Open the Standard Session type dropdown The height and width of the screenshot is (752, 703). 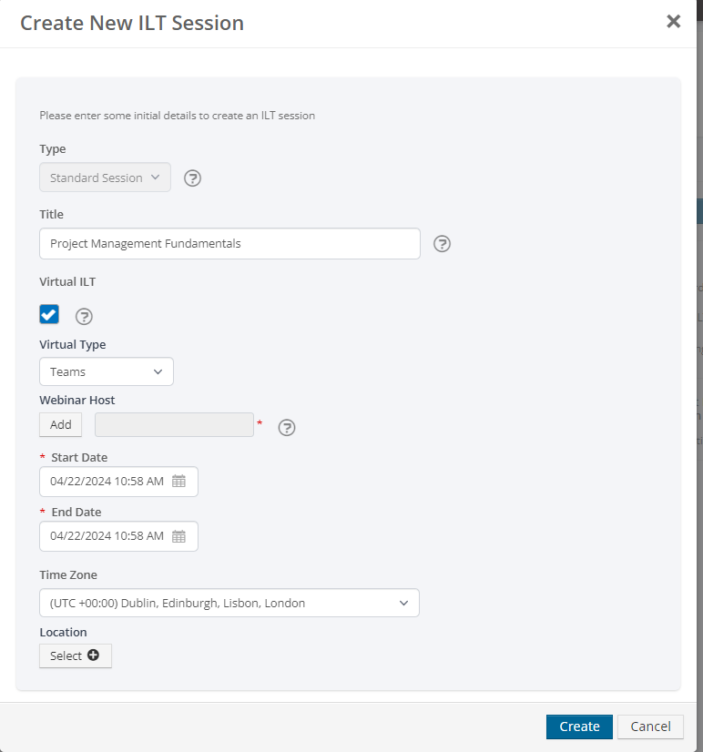click(105, 178)
